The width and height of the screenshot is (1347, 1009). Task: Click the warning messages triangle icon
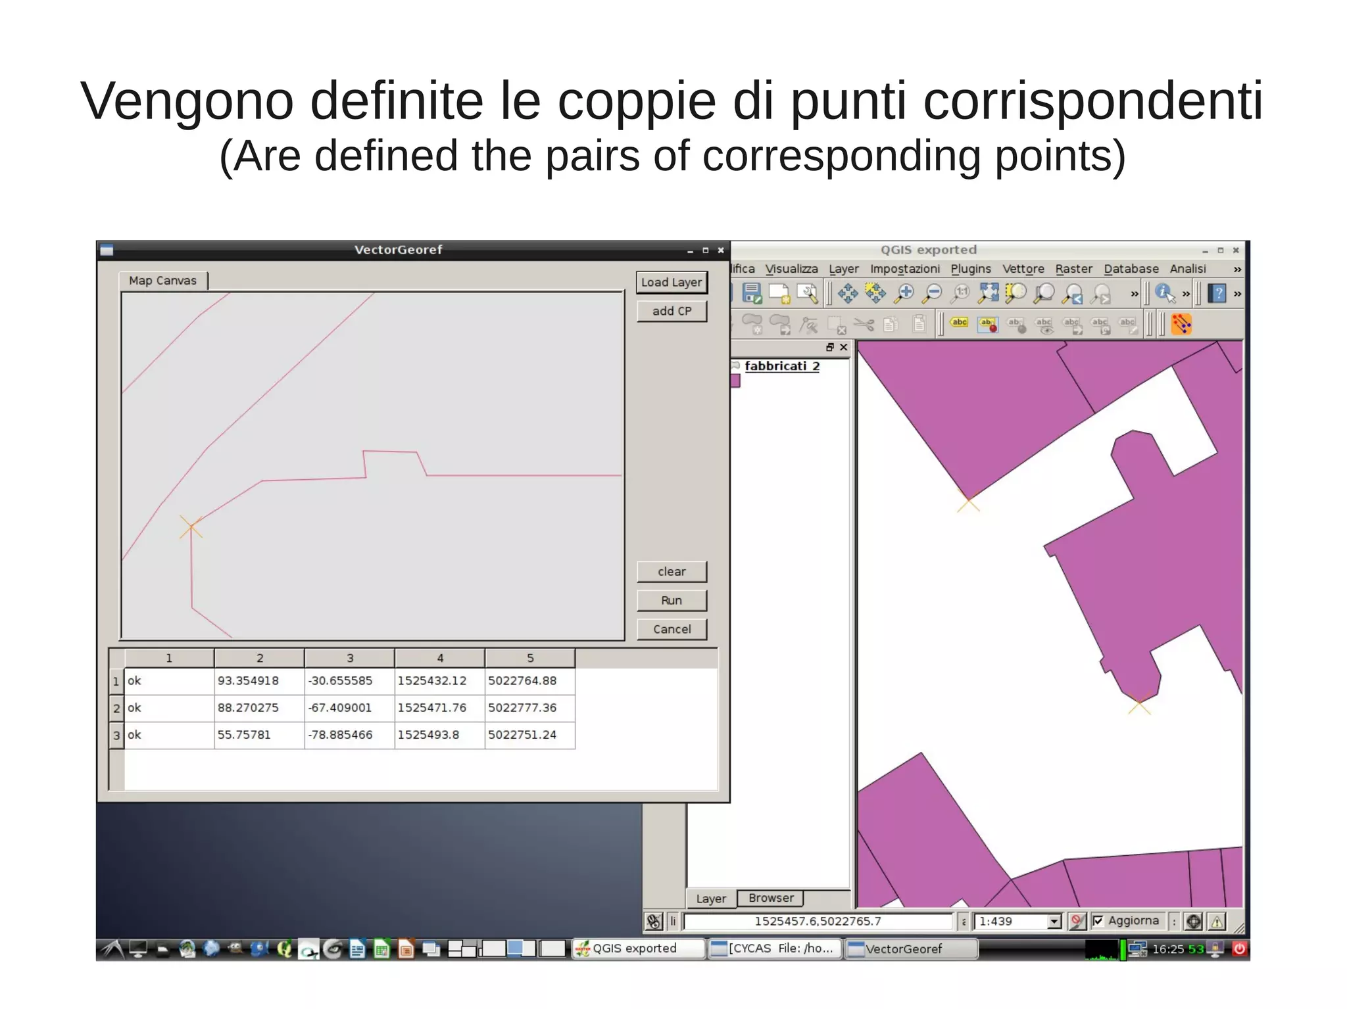tap(1217, 922)
